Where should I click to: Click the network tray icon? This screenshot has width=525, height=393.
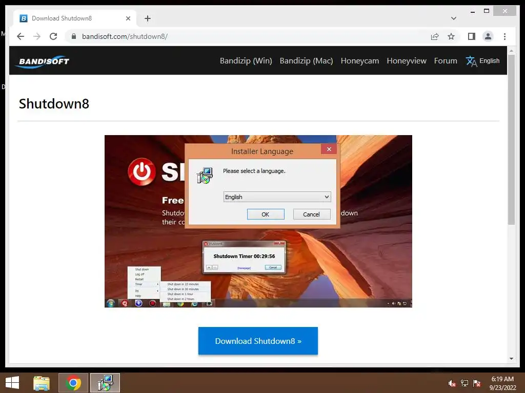[464, 383]
